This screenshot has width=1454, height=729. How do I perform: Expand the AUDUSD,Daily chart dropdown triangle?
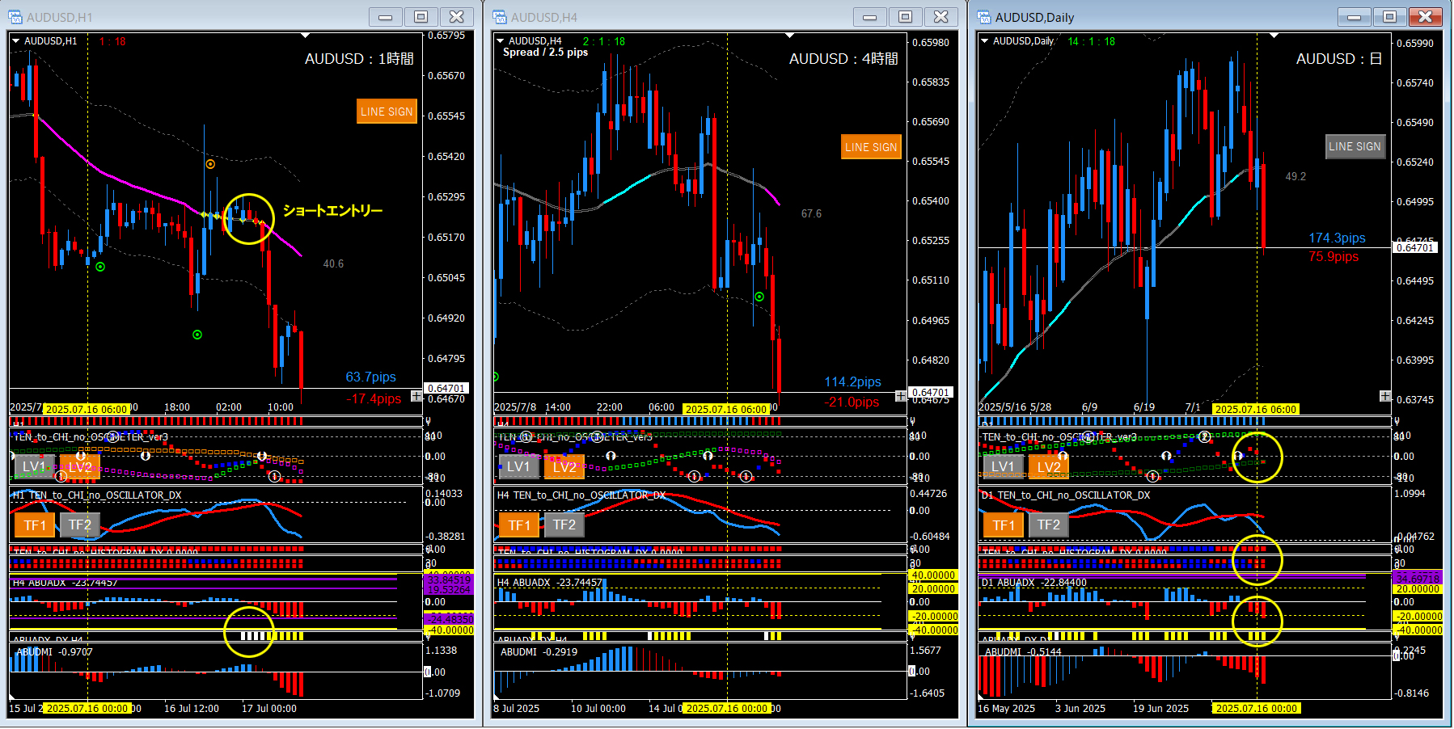point(984,40)
